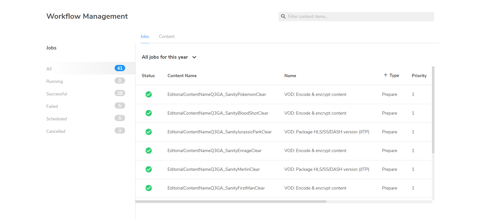Click the Running jobs filter
478x219 pixels.
55,81
